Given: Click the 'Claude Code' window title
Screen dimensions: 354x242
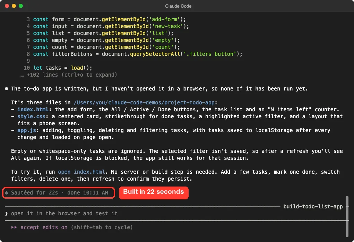Looking at the screenshot, I should (178, 6).
